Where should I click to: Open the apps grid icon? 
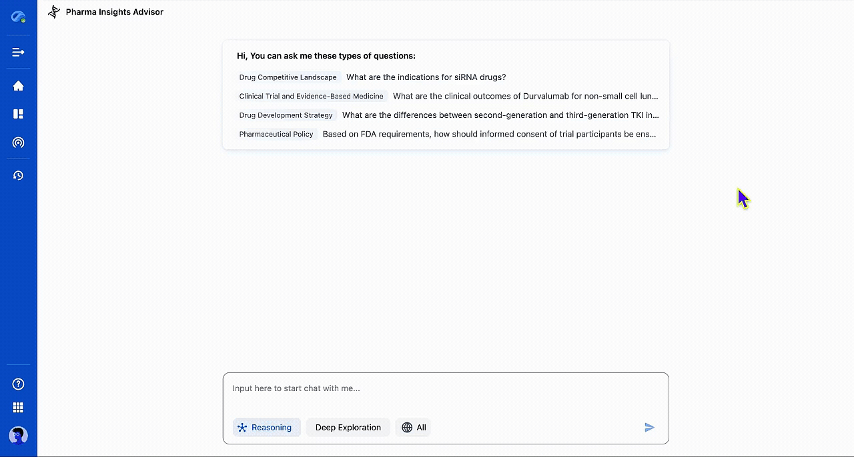pyautogui.click(x=18, y=407)
